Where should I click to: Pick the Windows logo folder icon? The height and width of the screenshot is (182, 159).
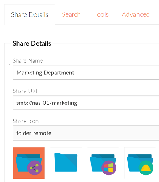(x=103, y=163)
